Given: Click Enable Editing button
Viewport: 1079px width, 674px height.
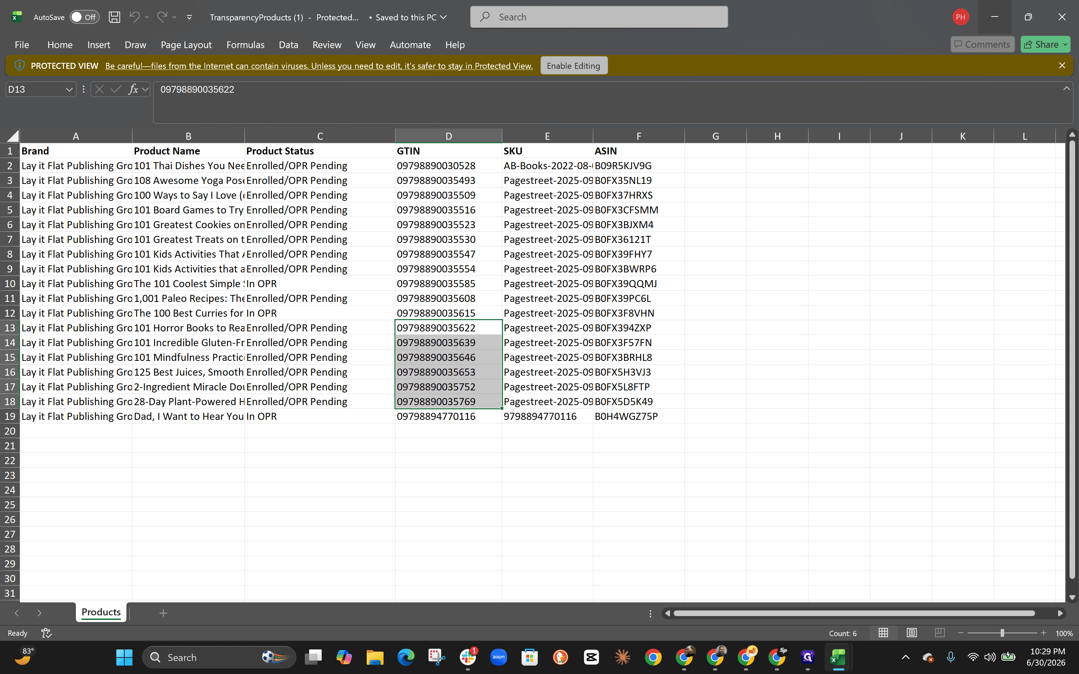Looking at the screenshot, I should 573,66.
